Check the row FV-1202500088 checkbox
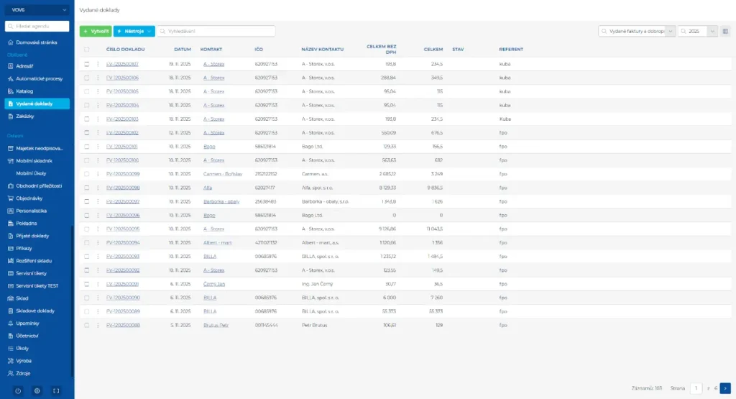The image size is (736, 399). coord(87,325)
